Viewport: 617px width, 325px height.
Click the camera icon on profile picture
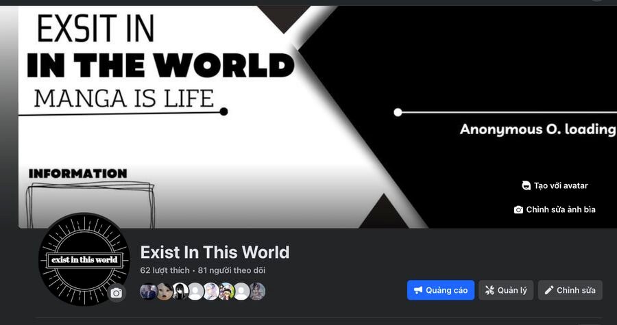click(x=116, y=294)
